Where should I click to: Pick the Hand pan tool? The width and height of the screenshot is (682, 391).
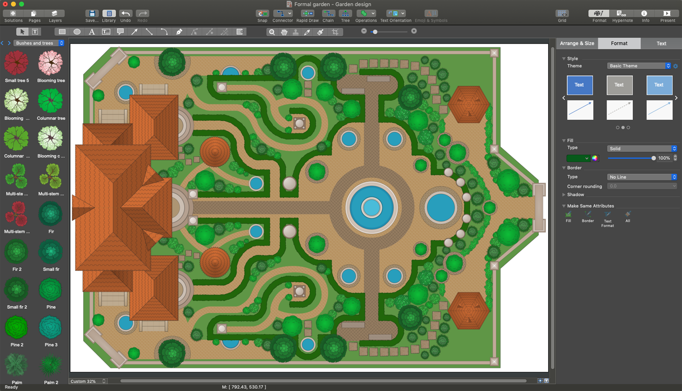(x=284, y=32)
